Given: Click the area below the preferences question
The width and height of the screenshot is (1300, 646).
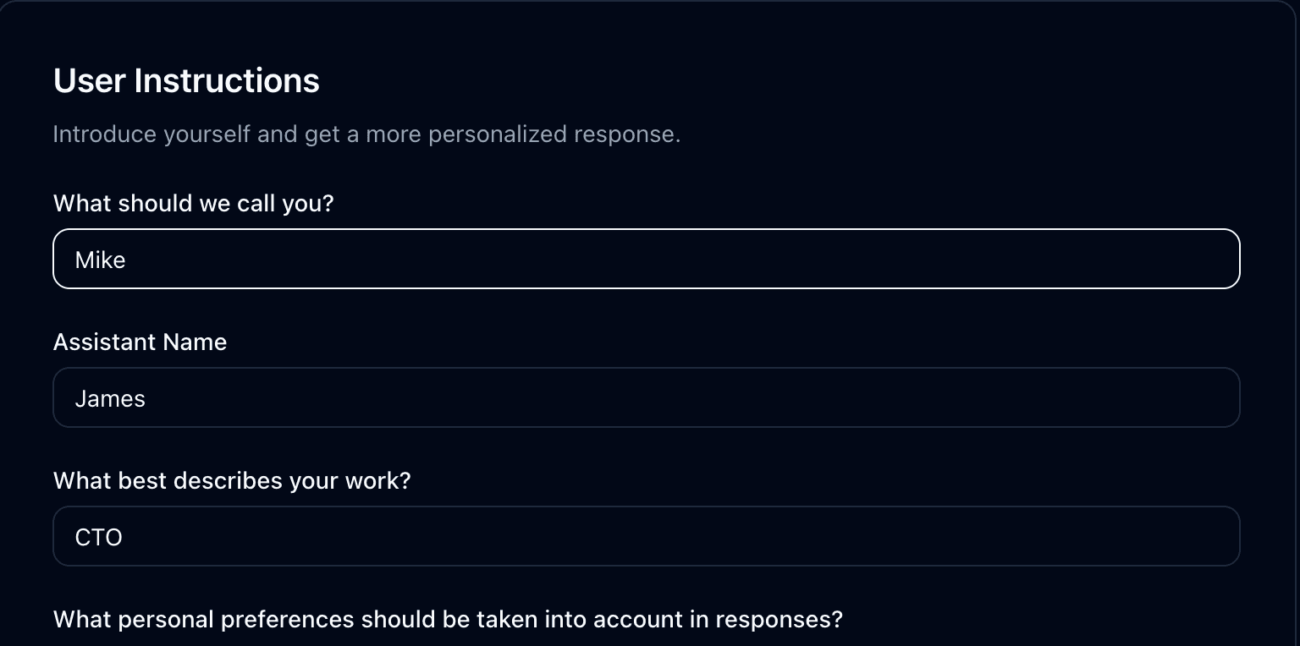Looking at the screenshot, I should click(x=448, y=641).
